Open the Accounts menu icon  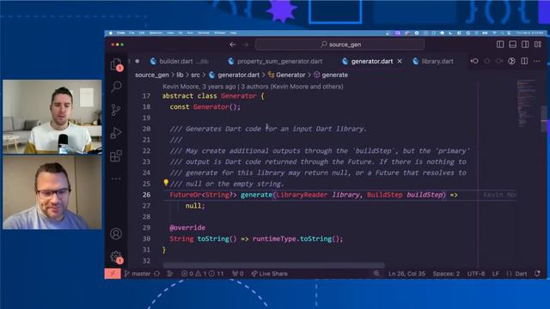pyautogui.click(x=116, y=233)
